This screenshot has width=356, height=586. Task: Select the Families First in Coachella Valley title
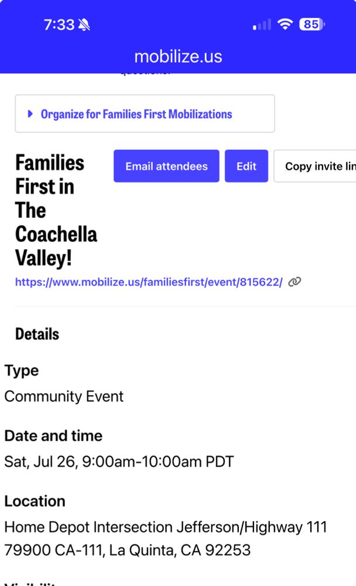pyautogui.click(x=56, y=210)
